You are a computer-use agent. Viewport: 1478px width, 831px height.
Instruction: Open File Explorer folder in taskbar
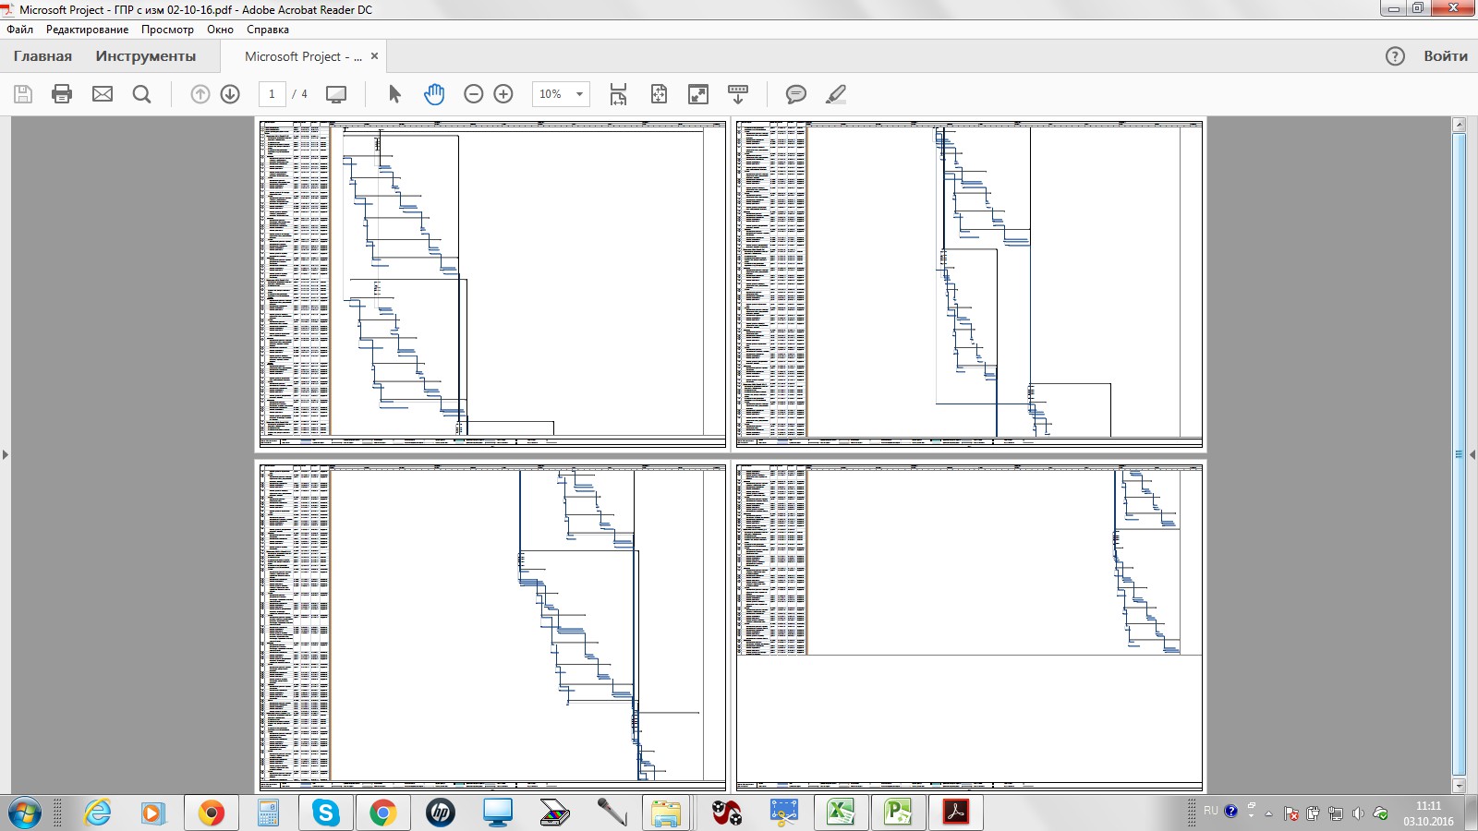[x=665, y=813]
